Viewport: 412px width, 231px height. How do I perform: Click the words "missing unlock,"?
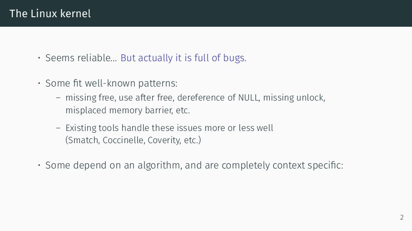pyautogui.click(x=294, y=97)
